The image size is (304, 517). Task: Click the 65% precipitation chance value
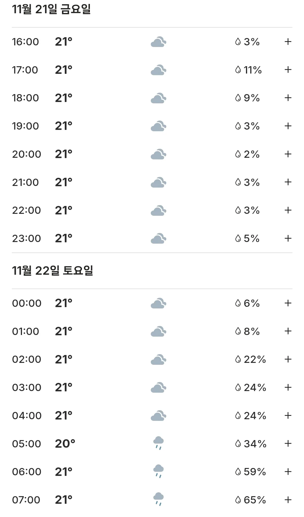point(255,500)
